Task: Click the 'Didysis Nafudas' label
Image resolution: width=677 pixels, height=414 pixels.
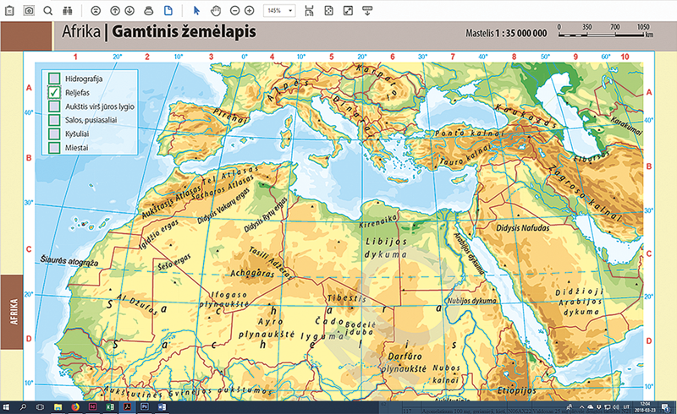Action: click(522, 228)
